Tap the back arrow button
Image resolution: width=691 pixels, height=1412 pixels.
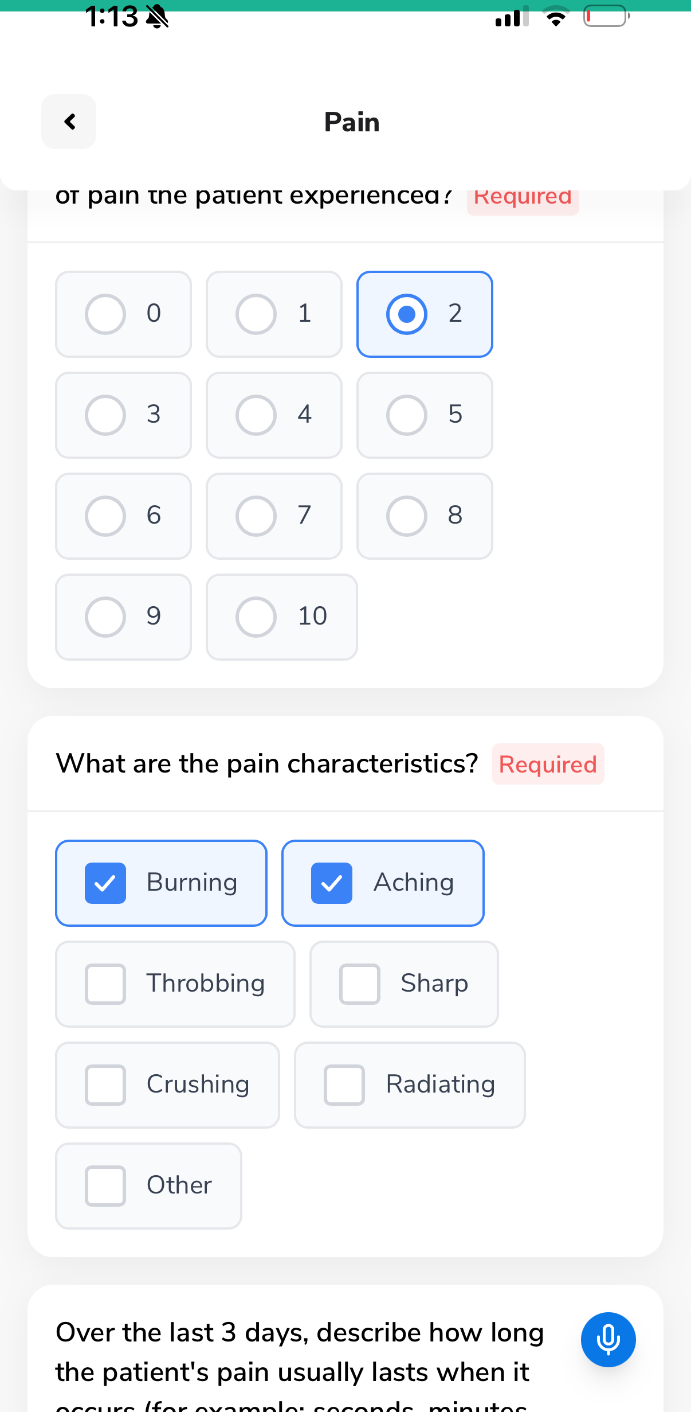click(x=69, y=122)
